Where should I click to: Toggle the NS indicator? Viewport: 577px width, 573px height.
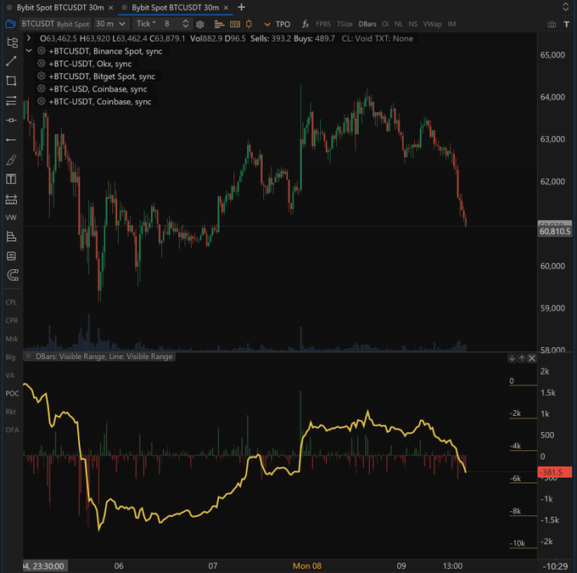click(x=413, y=25)
